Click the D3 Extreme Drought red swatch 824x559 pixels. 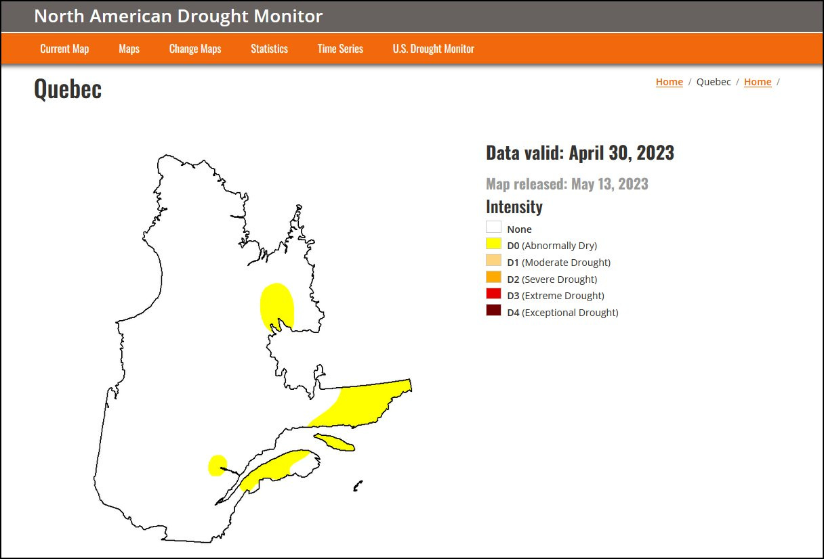pyautogui.click(x=493, y=294)
